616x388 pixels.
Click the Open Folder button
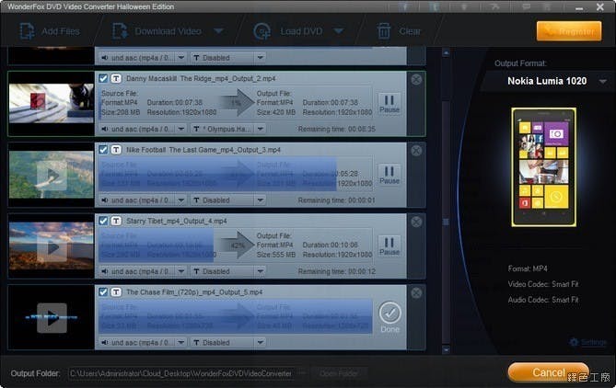339,373
